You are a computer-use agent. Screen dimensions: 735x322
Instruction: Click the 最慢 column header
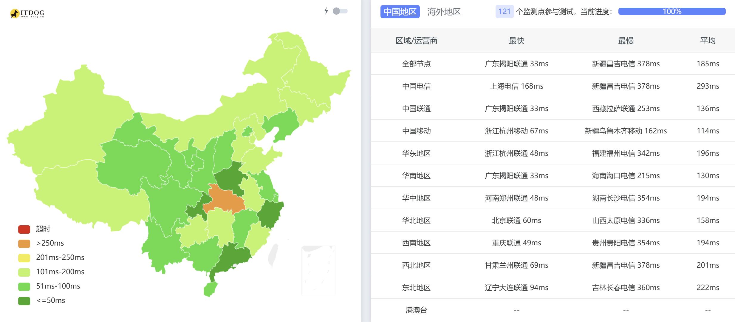tap(626, 41)
